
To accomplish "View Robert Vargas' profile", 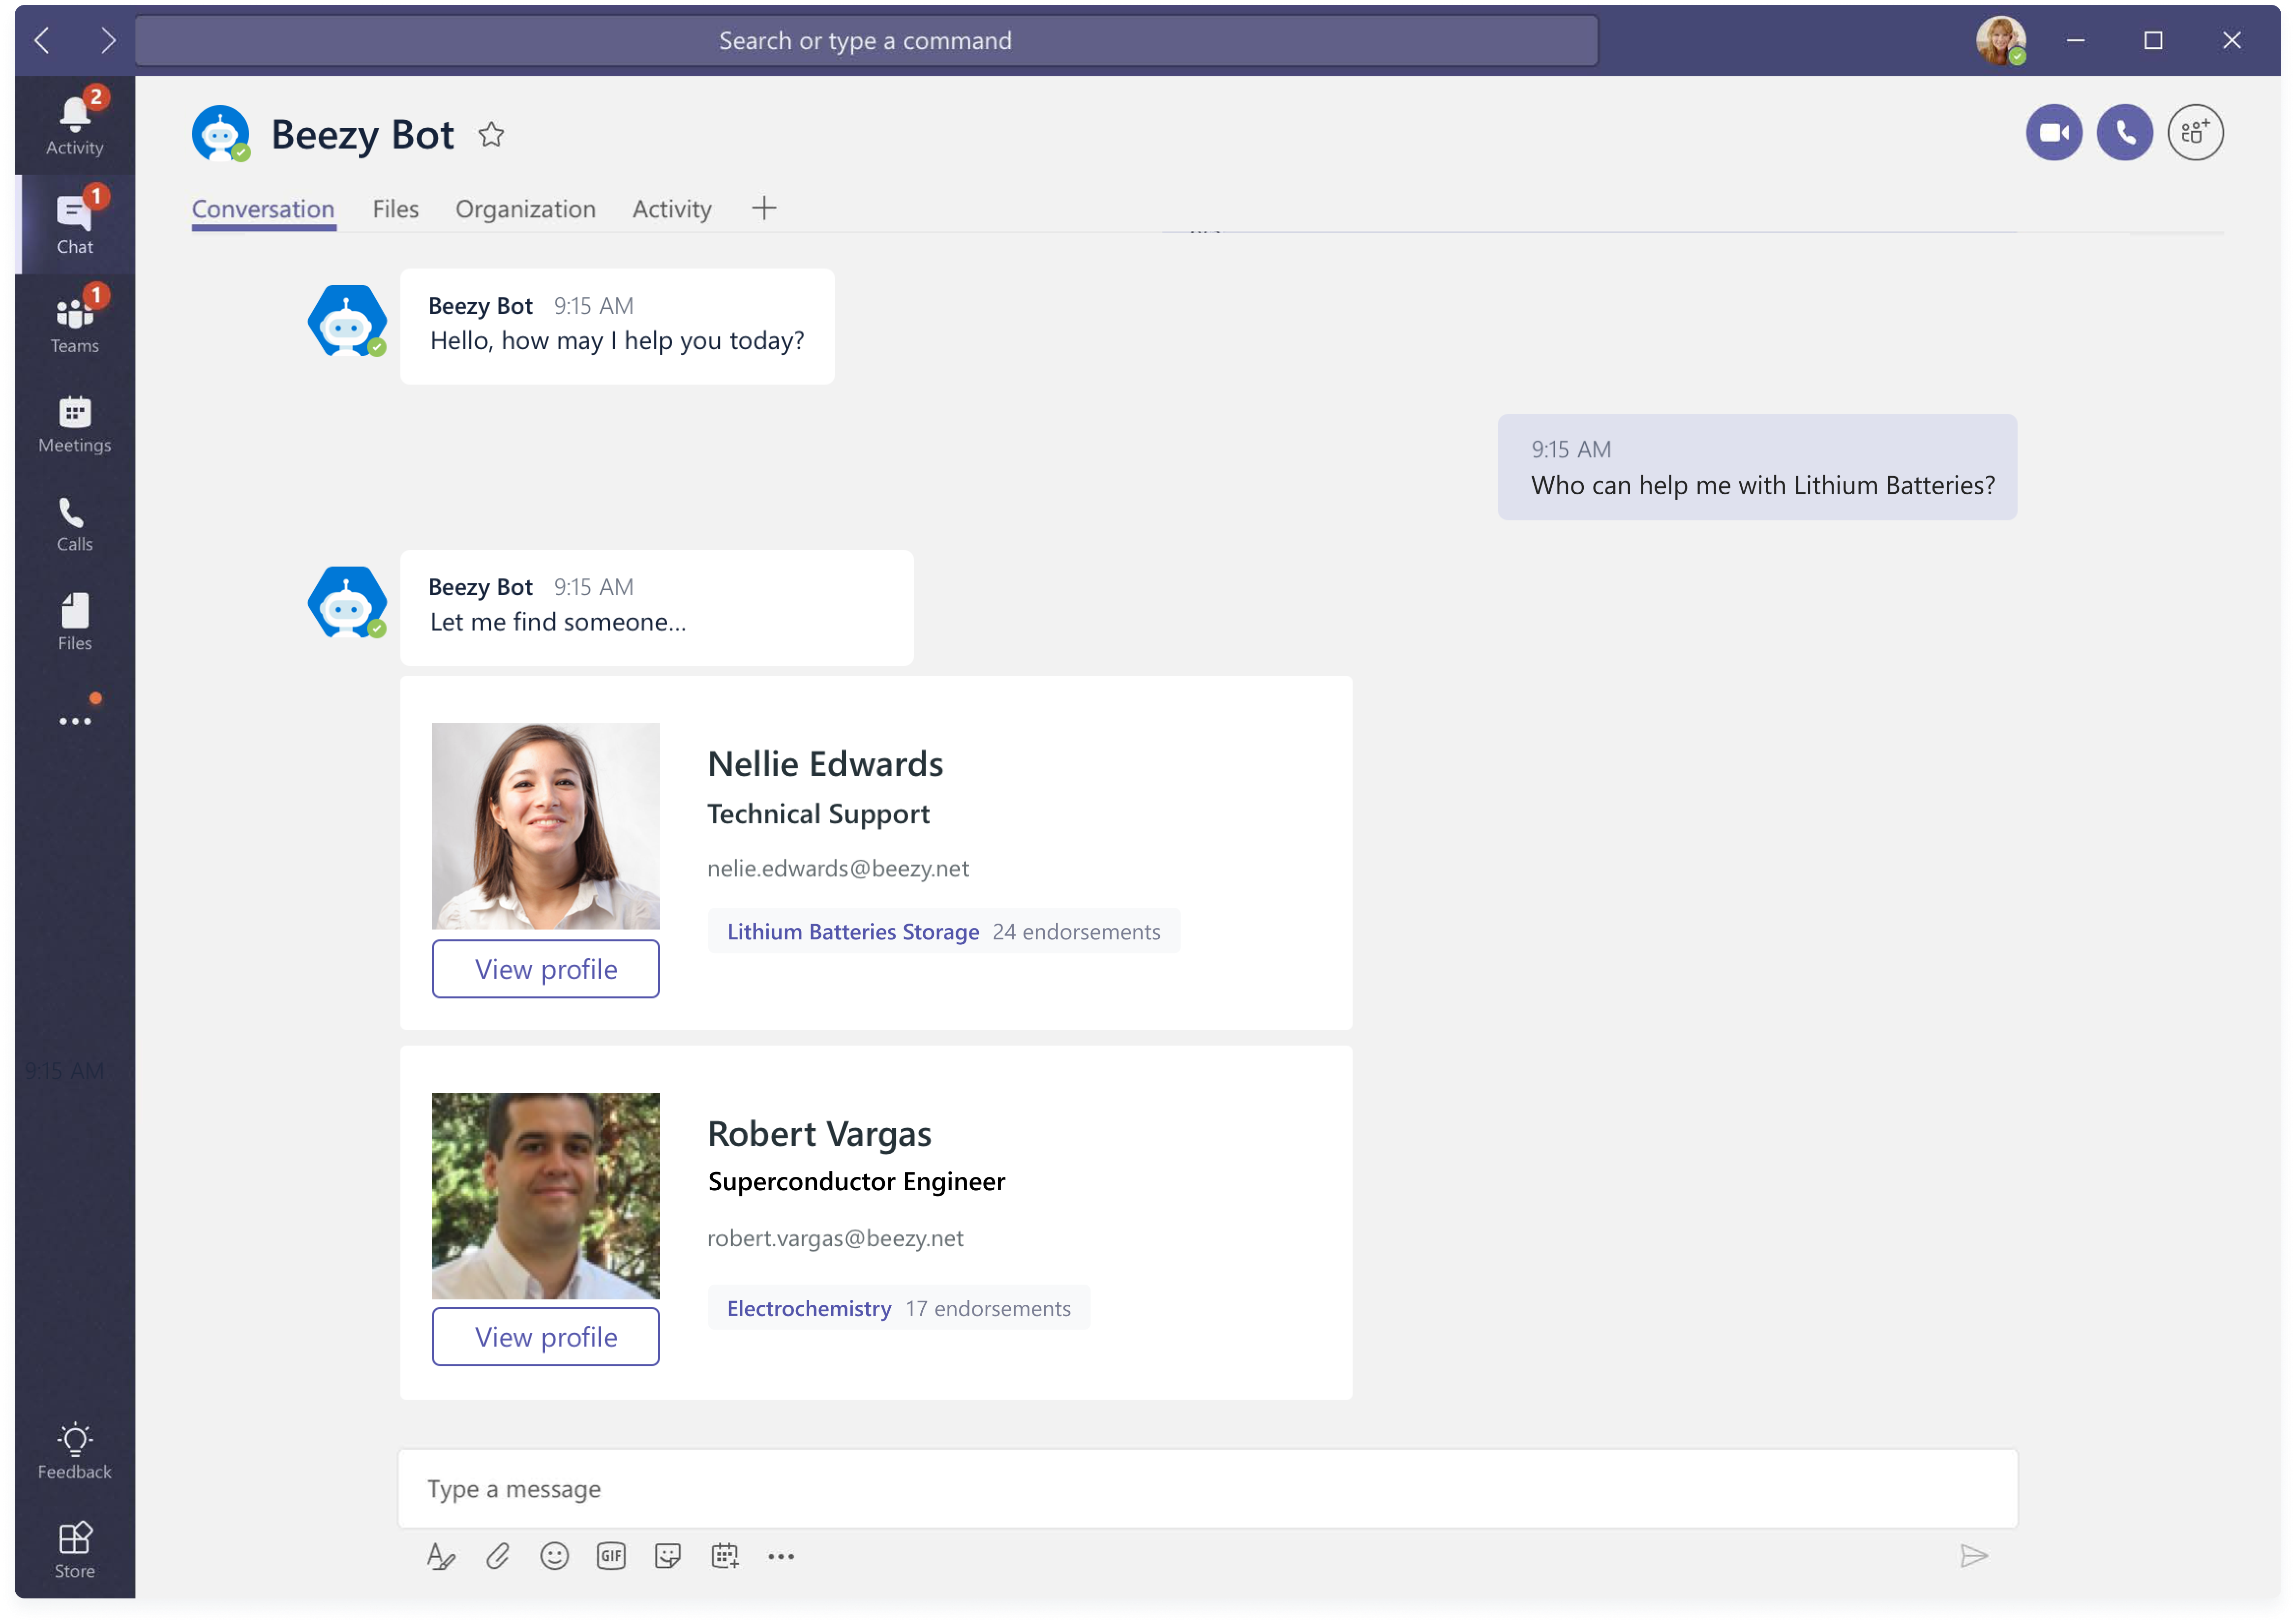I will pos(545,1336).
